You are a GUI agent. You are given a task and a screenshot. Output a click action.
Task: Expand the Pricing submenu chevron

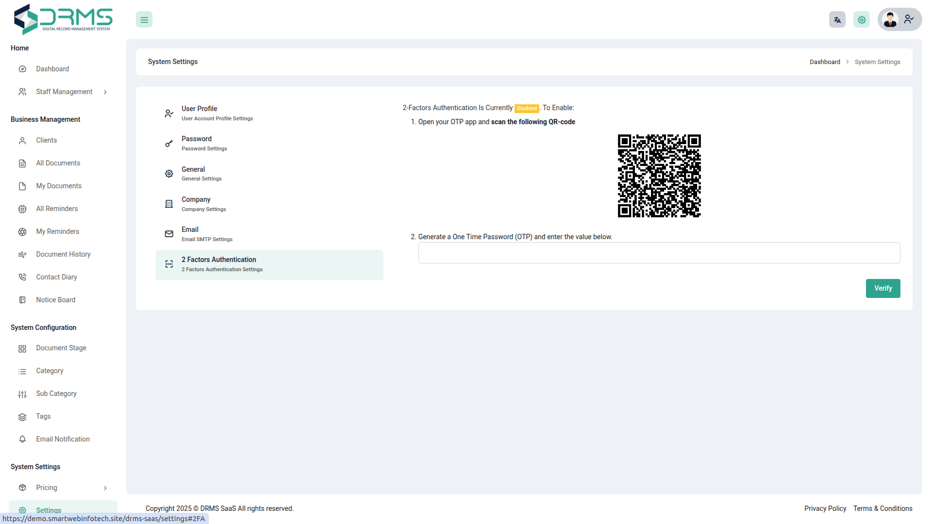point(105,488)
